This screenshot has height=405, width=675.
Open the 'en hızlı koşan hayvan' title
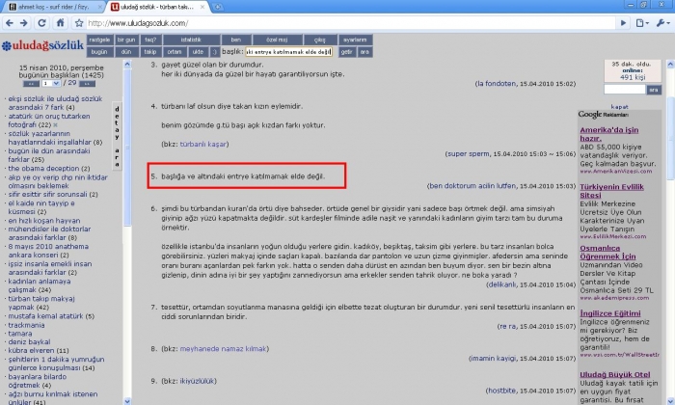44,221
